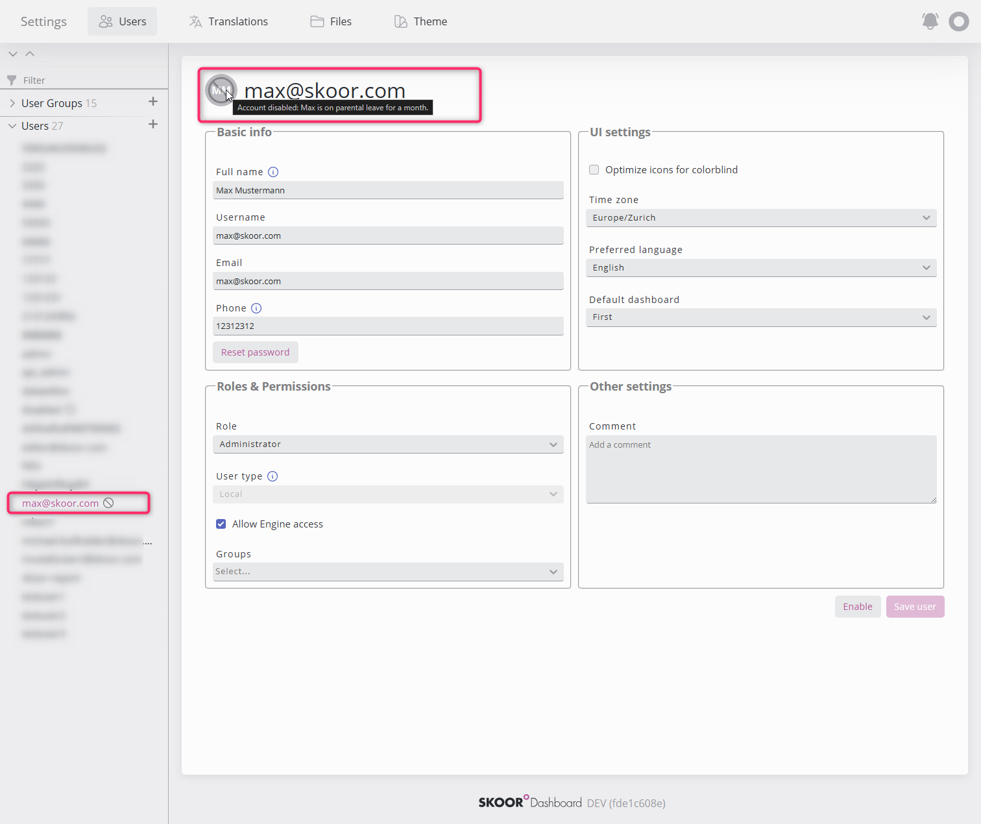Enable Optimize icons for colorblind checkbox

click(x=594, y=170)
